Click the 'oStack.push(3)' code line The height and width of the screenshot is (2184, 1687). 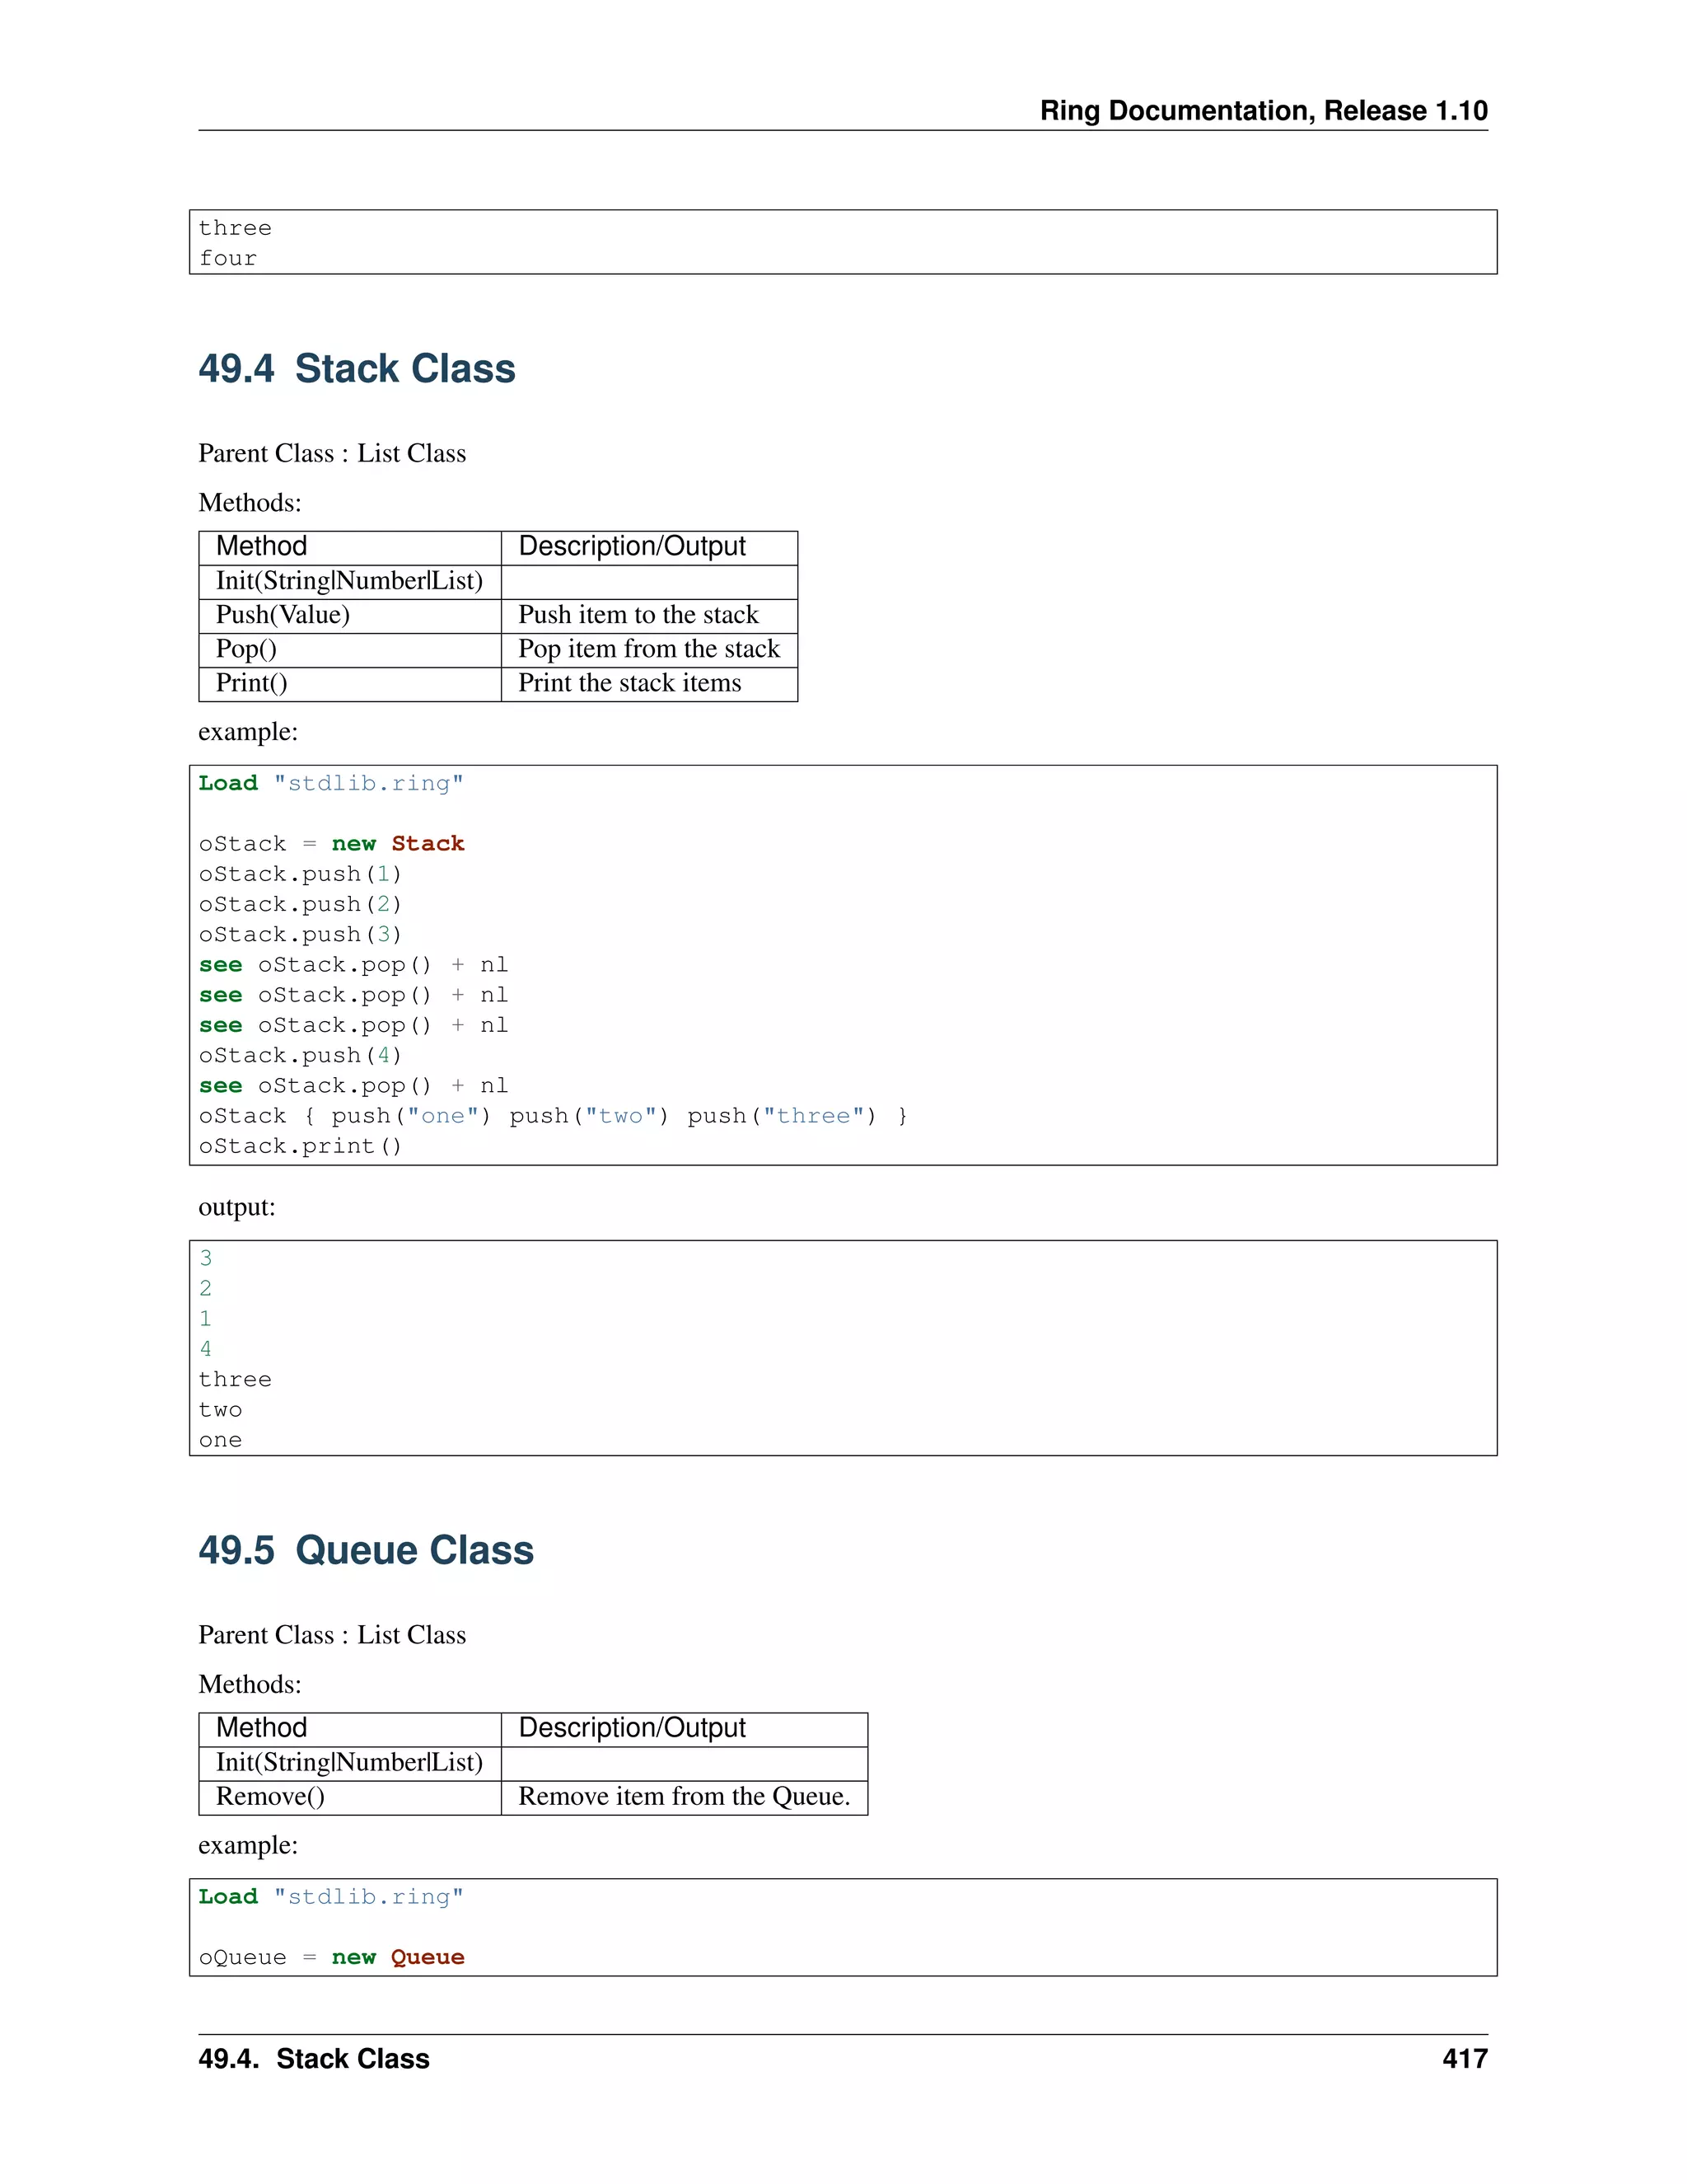(x=300, y=934)
